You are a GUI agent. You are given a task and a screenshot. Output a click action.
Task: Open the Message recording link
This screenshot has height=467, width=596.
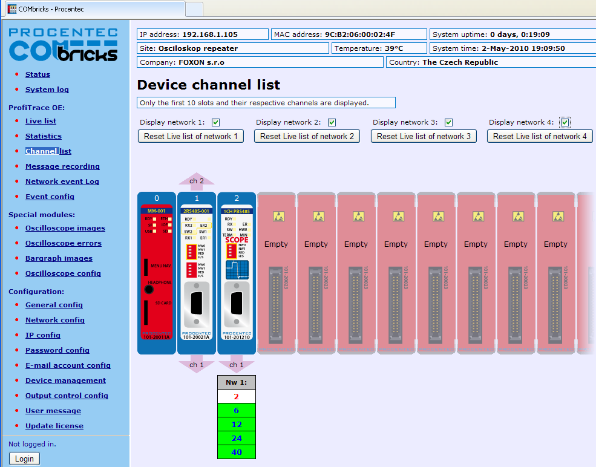point(62,166)
